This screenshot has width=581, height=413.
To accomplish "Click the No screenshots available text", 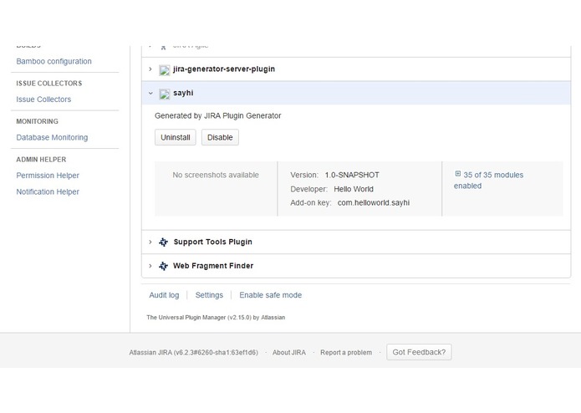I will (x=216, y=176).
